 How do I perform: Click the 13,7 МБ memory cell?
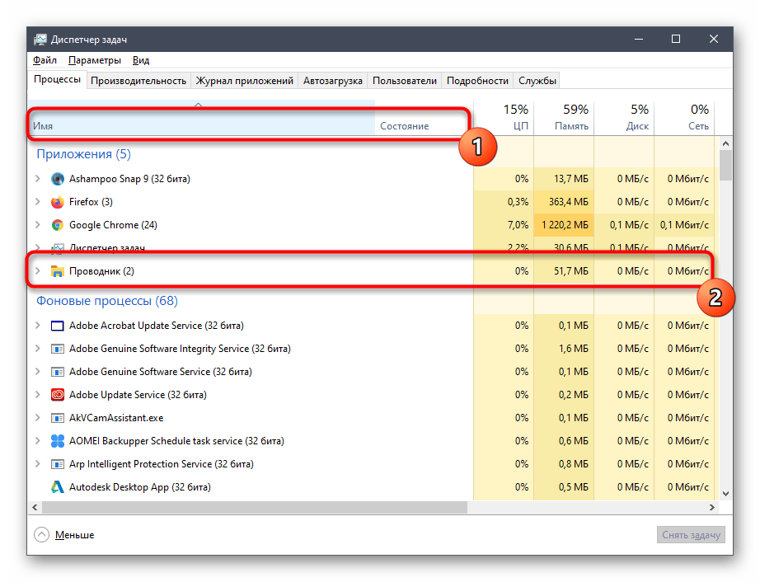[564, 179]
